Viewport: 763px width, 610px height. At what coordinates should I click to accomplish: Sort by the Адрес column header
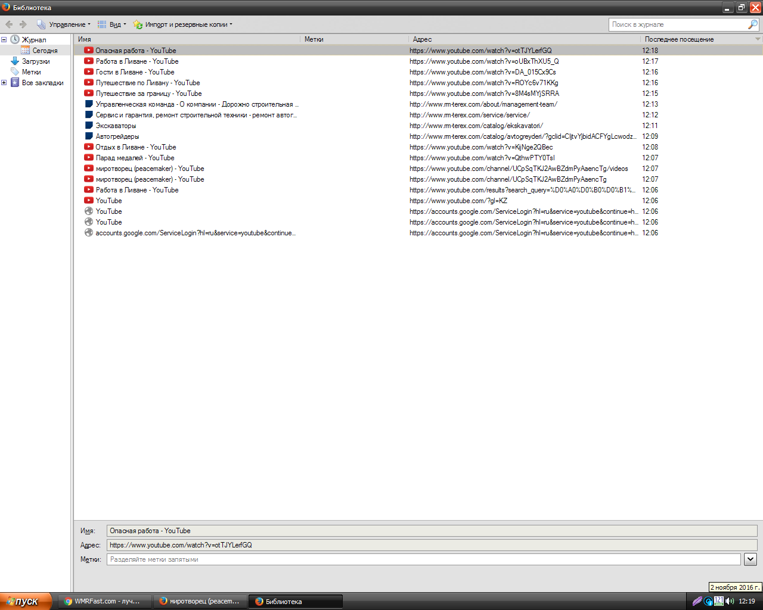pyautogui.click(x=525, y=39)
